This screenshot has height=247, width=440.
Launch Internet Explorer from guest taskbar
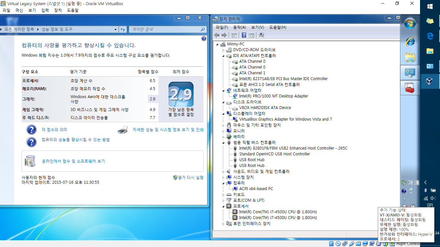click(410, 41)
